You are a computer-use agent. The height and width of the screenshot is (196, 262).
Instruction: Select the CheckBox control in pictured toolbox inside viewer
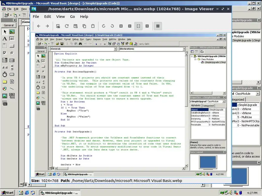pyautogui.click(x=38, y=71)
